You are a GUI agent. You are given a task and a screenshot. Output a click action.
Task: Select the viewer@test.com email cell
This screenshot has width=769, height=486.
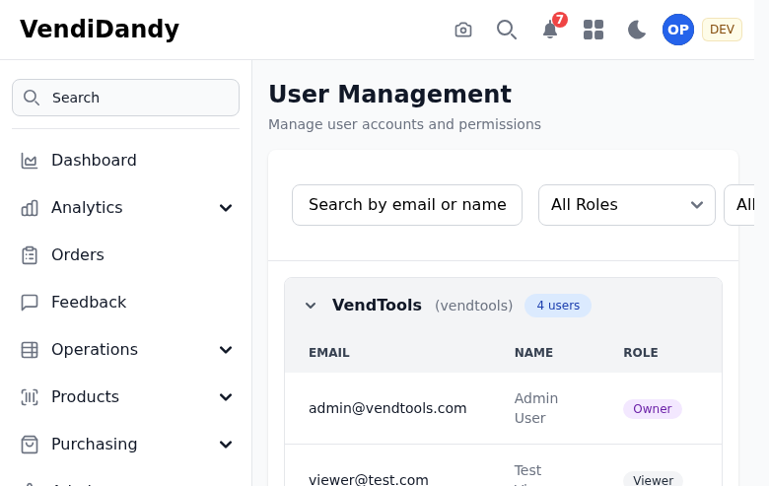pyautogui.click(x=369, y=480)
